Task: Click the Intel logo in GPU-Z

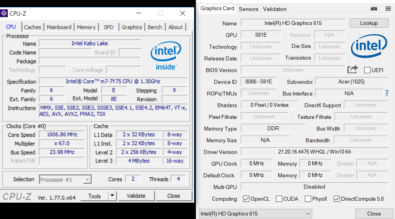Action: click(369, 46)
